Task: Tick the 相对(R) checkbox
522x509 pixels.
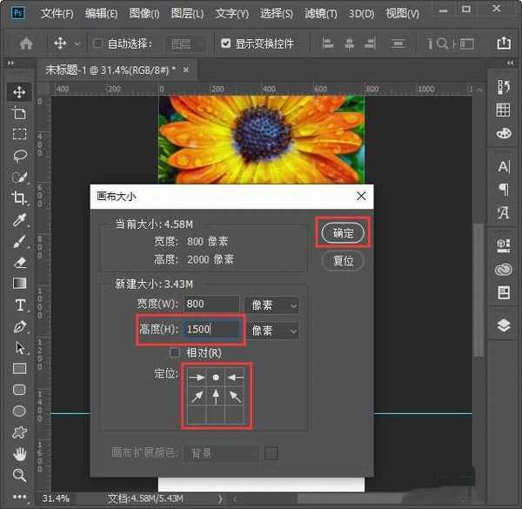Action: (175, 352)
